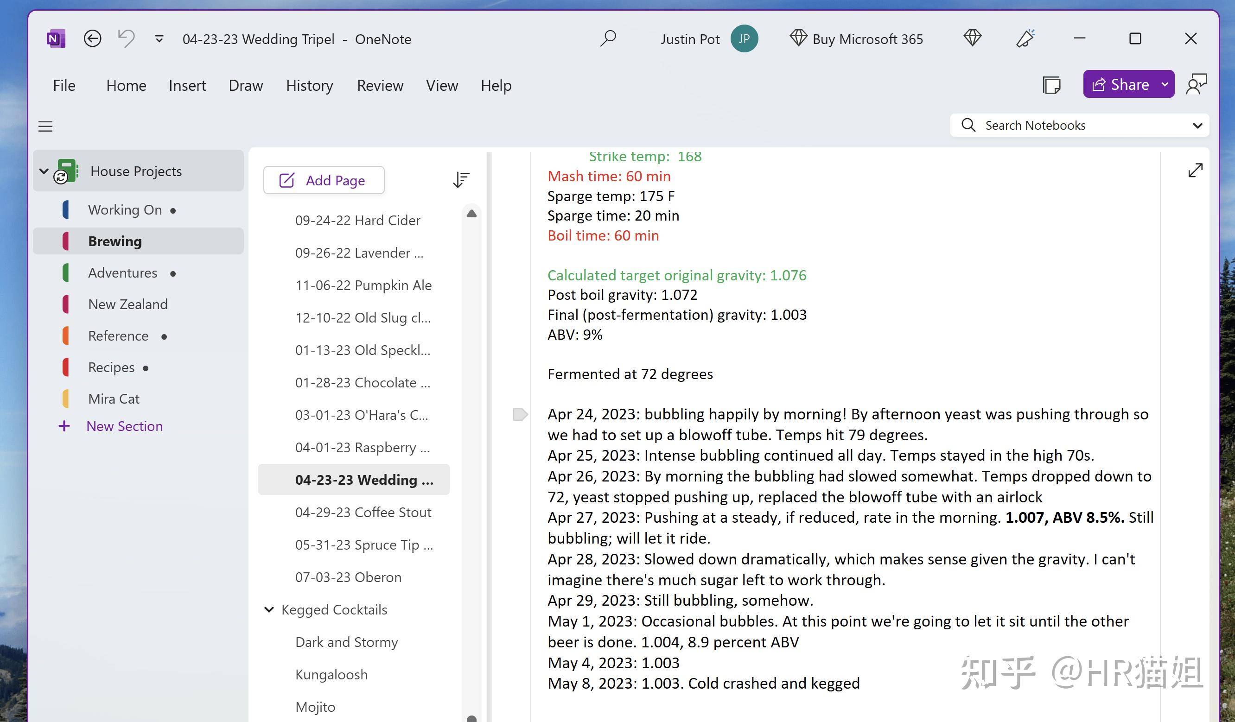The height and width of the screenshot is (722, 1235).
Task: Click the Mash time: 60 min line
Action: coord(609,177)
